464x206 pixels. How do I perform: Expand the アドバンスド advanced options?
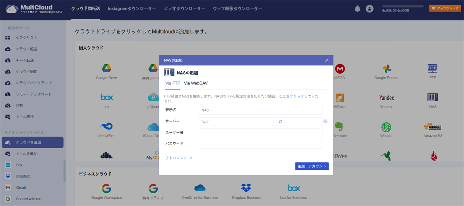coord(179,158)
